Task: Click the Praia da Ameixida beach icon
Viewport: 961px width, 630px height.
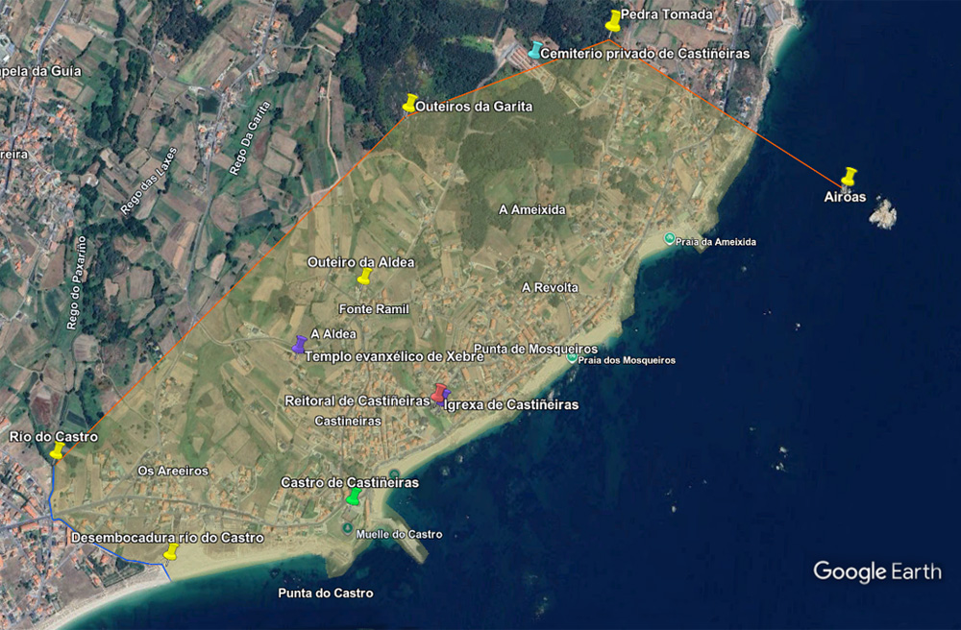Action: 670,238
